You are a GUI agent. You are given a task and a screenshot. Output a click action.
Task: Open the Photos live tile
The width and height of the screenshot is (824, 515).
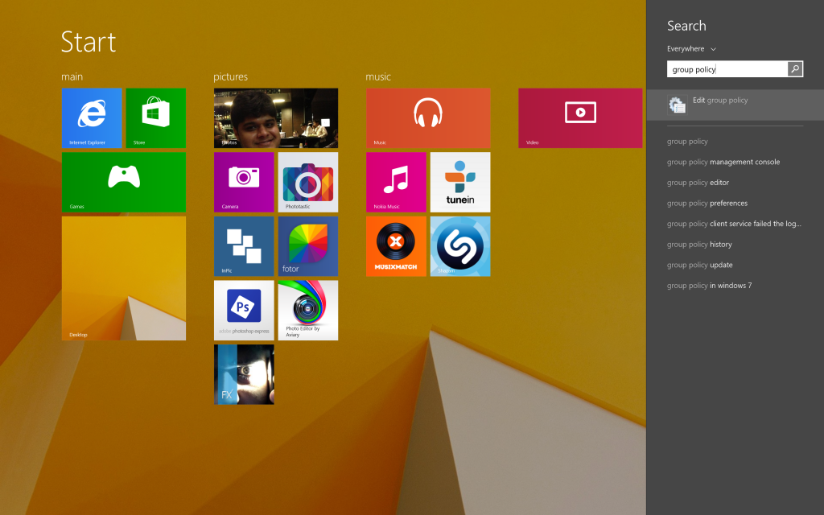(276, 117)
